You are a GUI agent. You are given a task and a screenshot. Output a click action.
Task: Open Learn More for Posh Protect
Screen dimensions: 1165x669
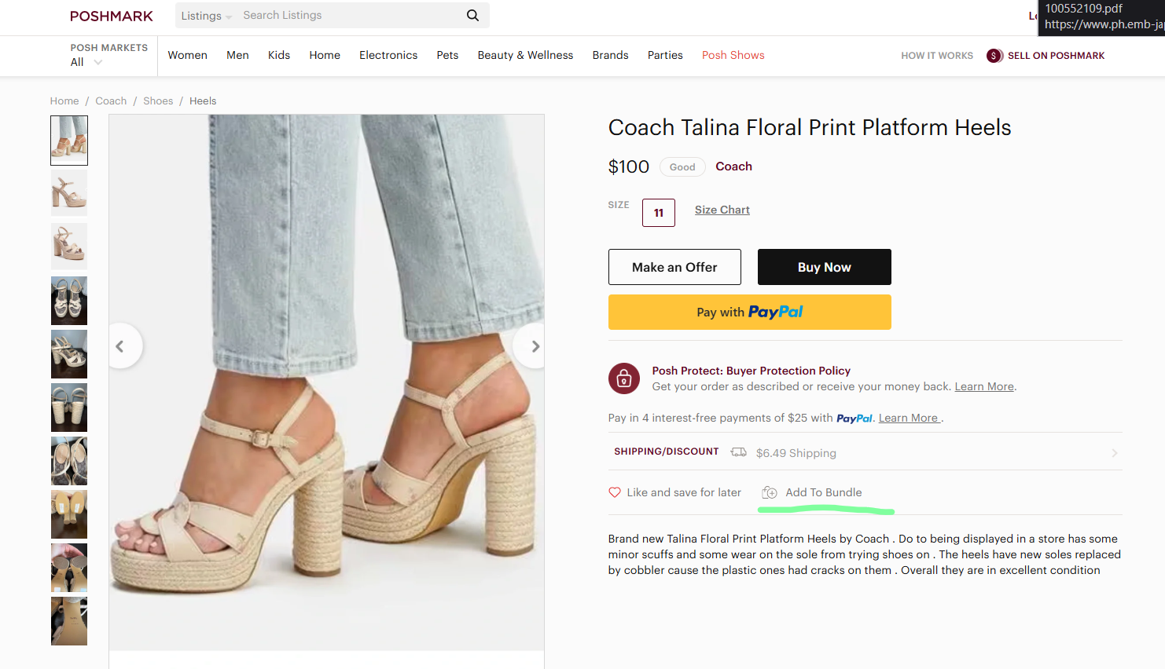[x=984, y=386]
